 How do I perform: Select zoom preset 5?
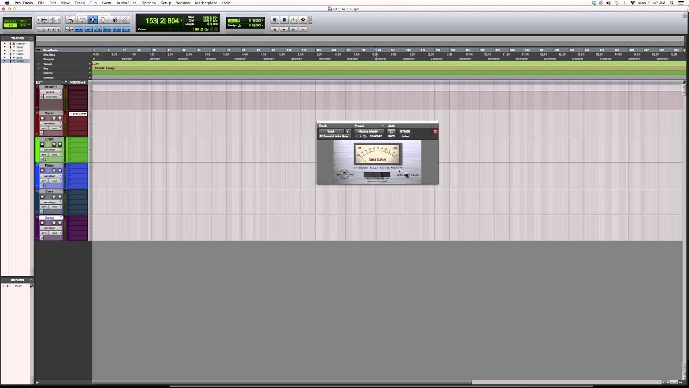58,29
